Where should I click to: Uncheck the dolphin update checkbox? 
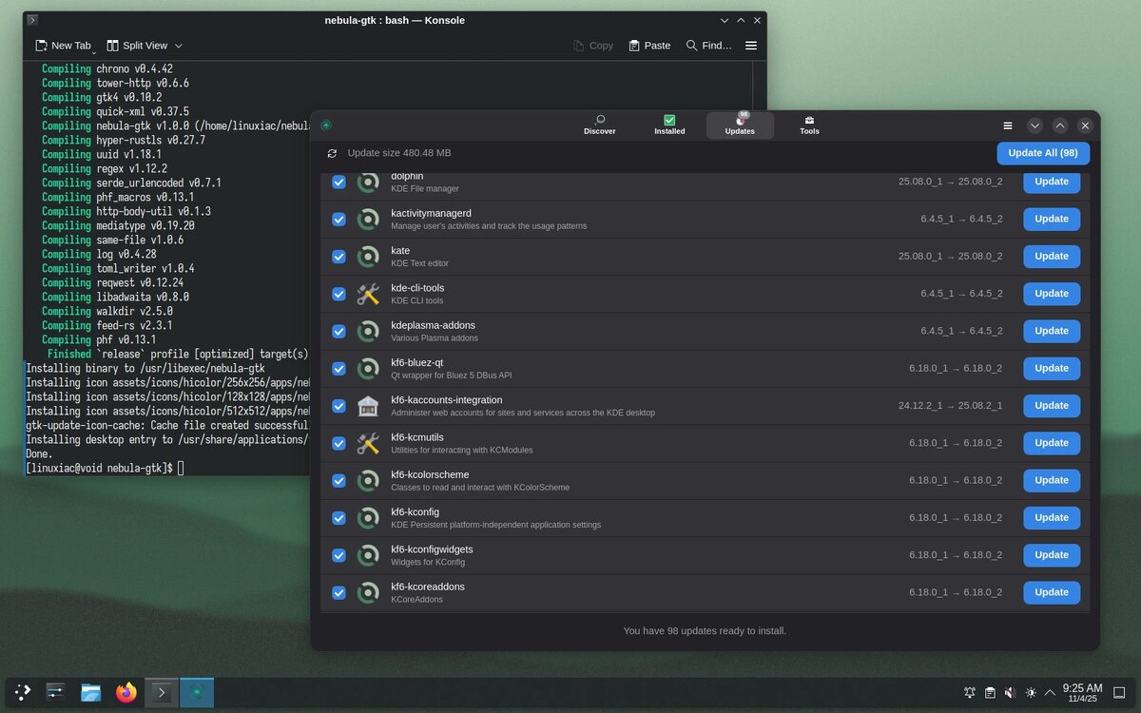point(338,182)
